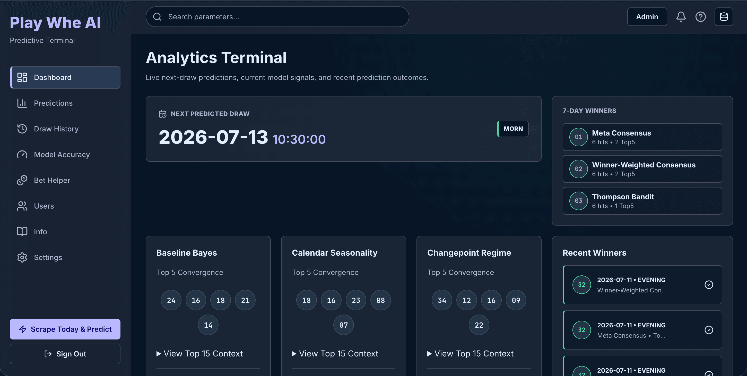
Task: Click the Baseline Bayes card title
Action: 187,253
